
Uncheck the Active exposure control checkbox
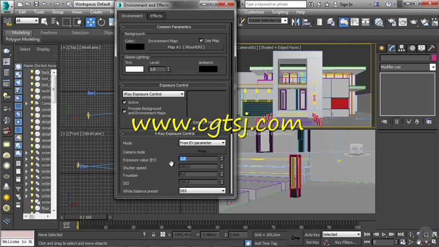[125, 102]
